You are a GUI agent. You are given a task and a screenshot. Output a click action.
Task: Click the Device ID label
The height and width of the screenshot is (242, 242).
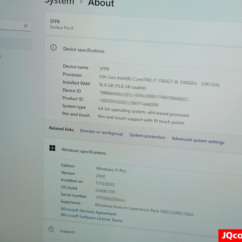[72, 91]
